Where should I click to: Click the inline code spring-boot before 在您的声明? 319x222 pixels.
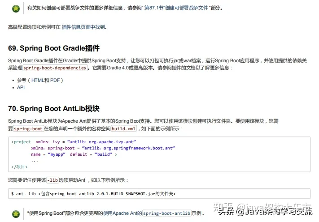pos(28,128)
